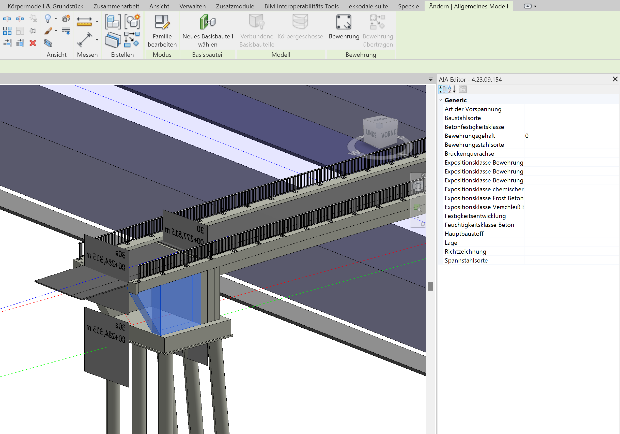The image size is (620, 434).
Task: Switch to the Speckle tab
Action: coord(408,6)
